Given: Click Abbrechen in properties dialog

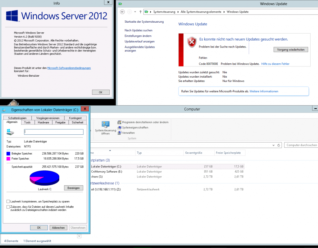Looking at the screenshot, I should (x=58, y=228).
